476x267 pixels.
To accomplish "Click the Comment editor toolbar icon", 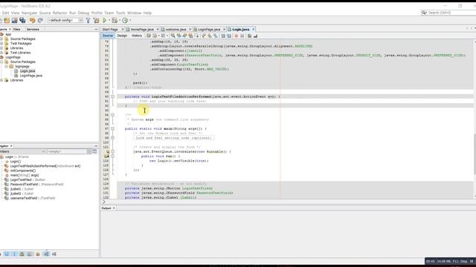I will click(249, 36).
